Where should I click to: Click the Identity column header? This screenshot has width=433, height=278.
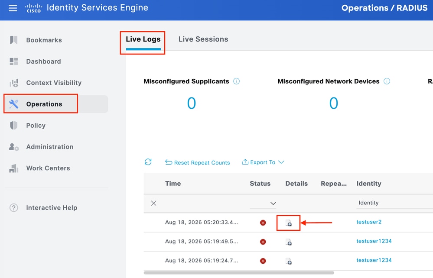tap(369, 184)
